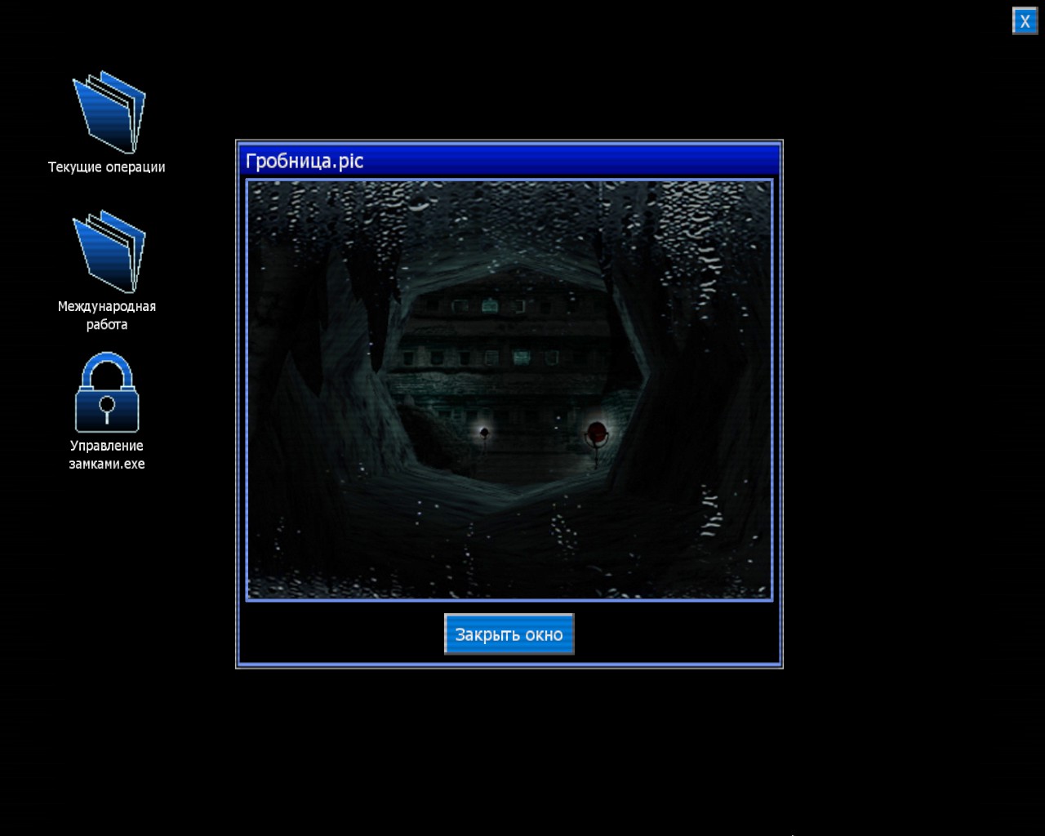1045x836 pixels.
Task: Click the keyhole on the padlock icon
Action: click(107, 407)
